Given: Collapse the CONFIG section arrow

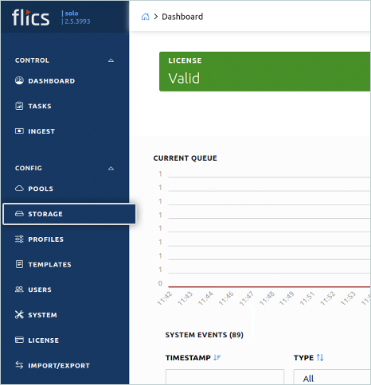Looking at the screenshot, I should point(111,169).
